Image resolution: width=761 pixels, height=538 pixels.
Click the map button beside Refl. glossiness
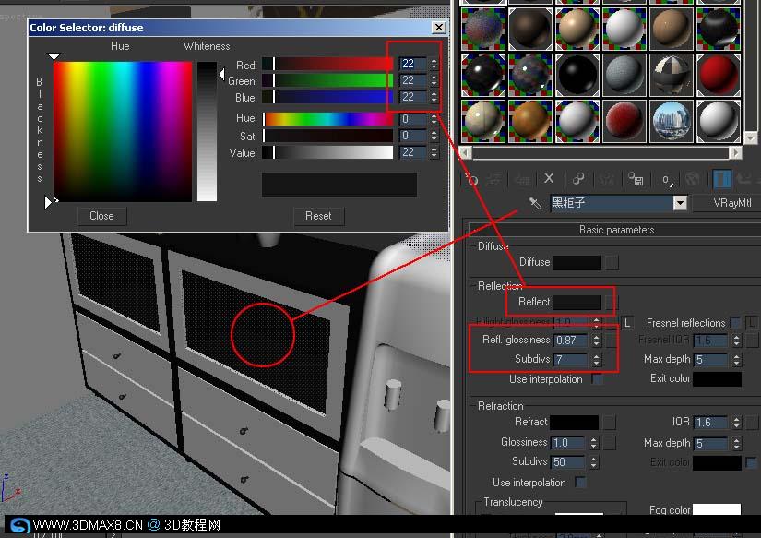pos(611,340)
